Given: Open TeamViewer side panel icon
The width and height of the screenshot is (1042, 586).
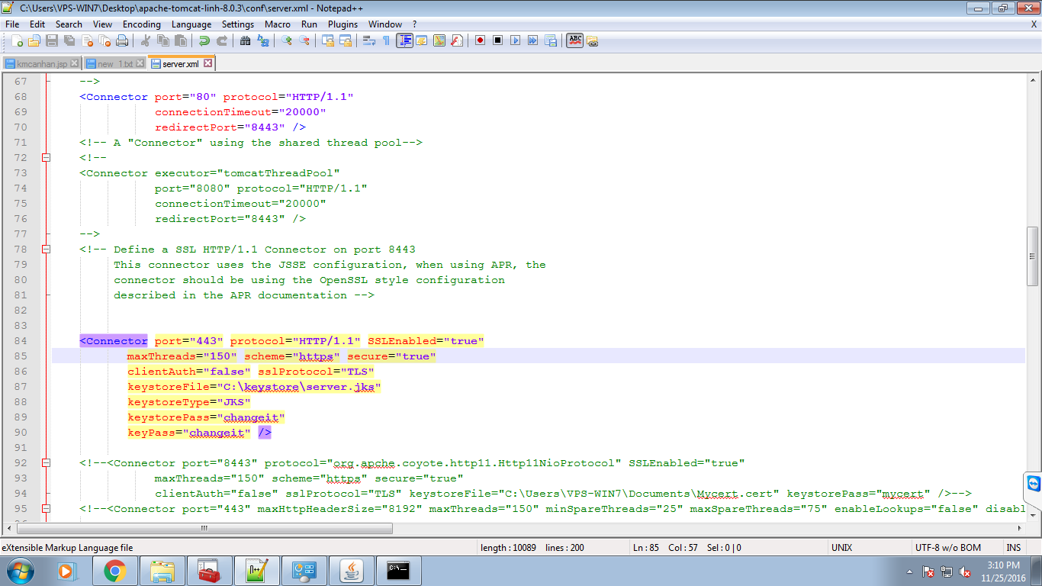Looking at the screenshot, I should tap(1033, 485).
